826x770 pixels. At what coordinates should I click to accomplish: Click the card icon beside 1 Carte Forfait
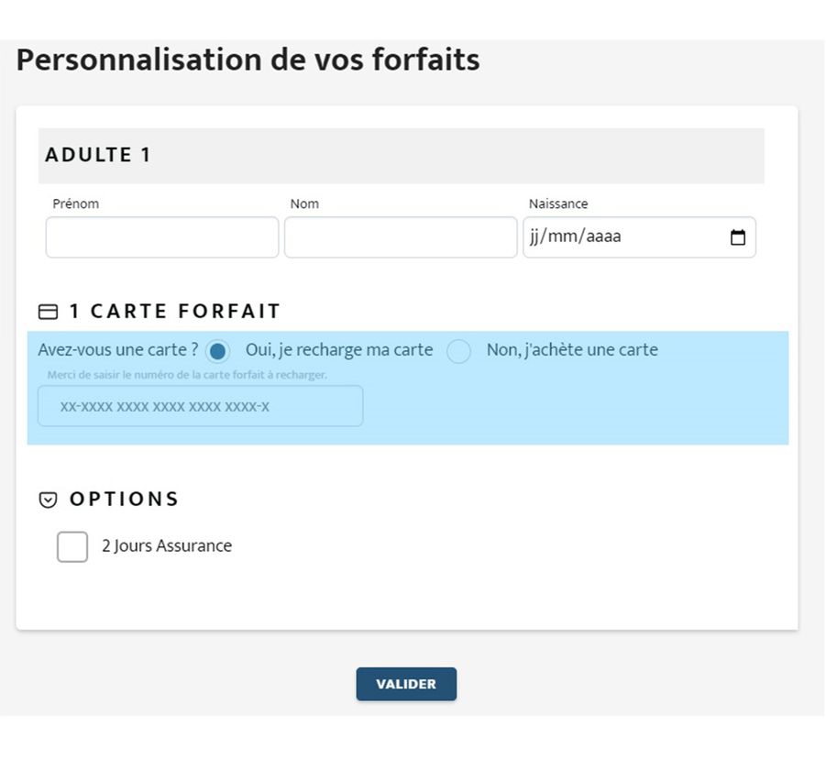click(48, 312)
